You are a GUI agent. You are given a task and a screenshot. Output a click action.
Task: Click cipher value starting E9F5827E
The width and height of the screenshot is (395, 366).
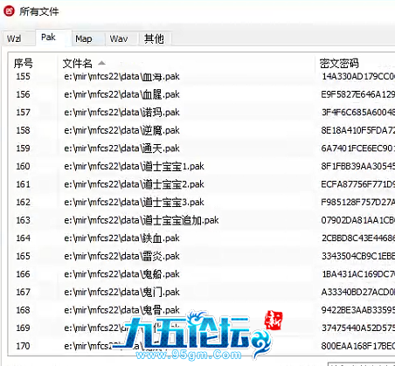[x=358, y=94]
